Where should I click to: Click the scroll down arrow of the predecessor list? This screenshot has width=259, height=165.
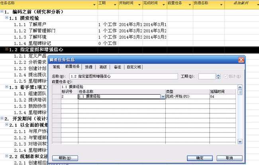[240, 142]
